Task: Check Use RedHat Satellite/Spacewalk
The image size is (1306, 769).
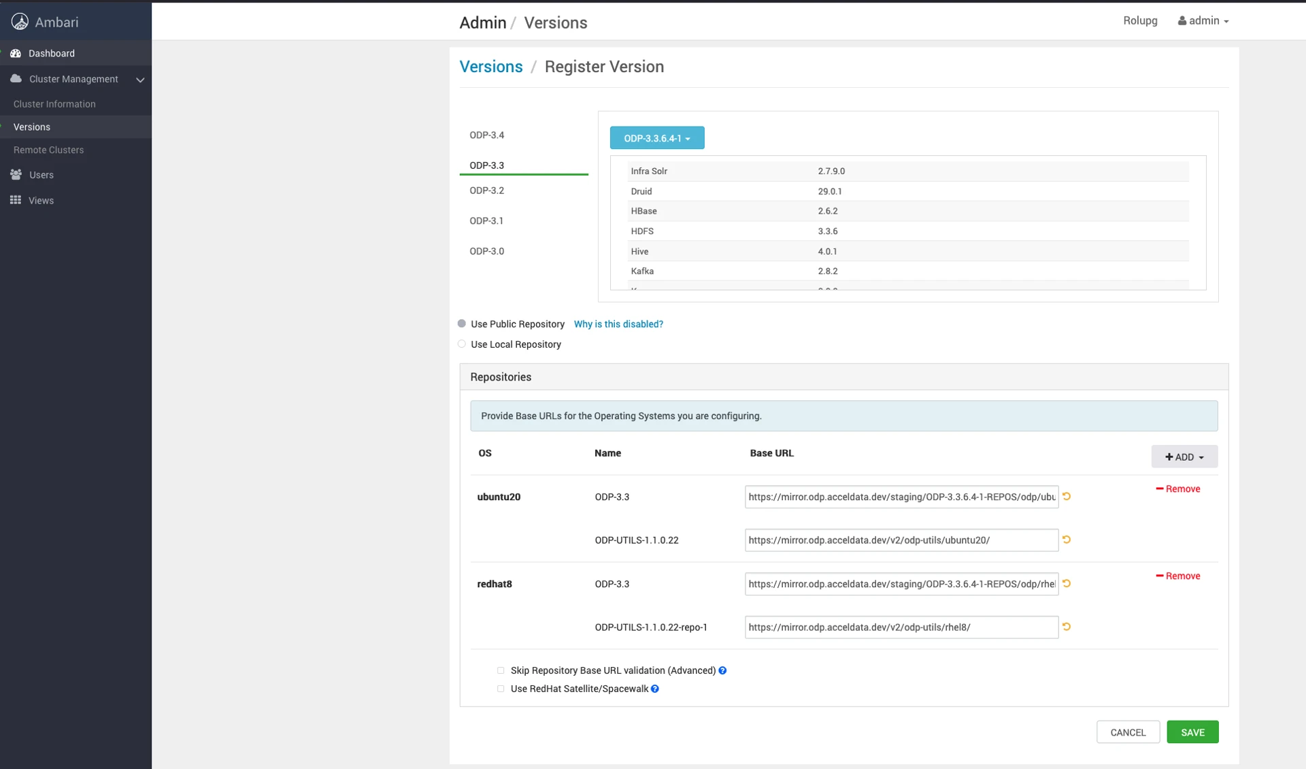Action: [x=501, y=689]
